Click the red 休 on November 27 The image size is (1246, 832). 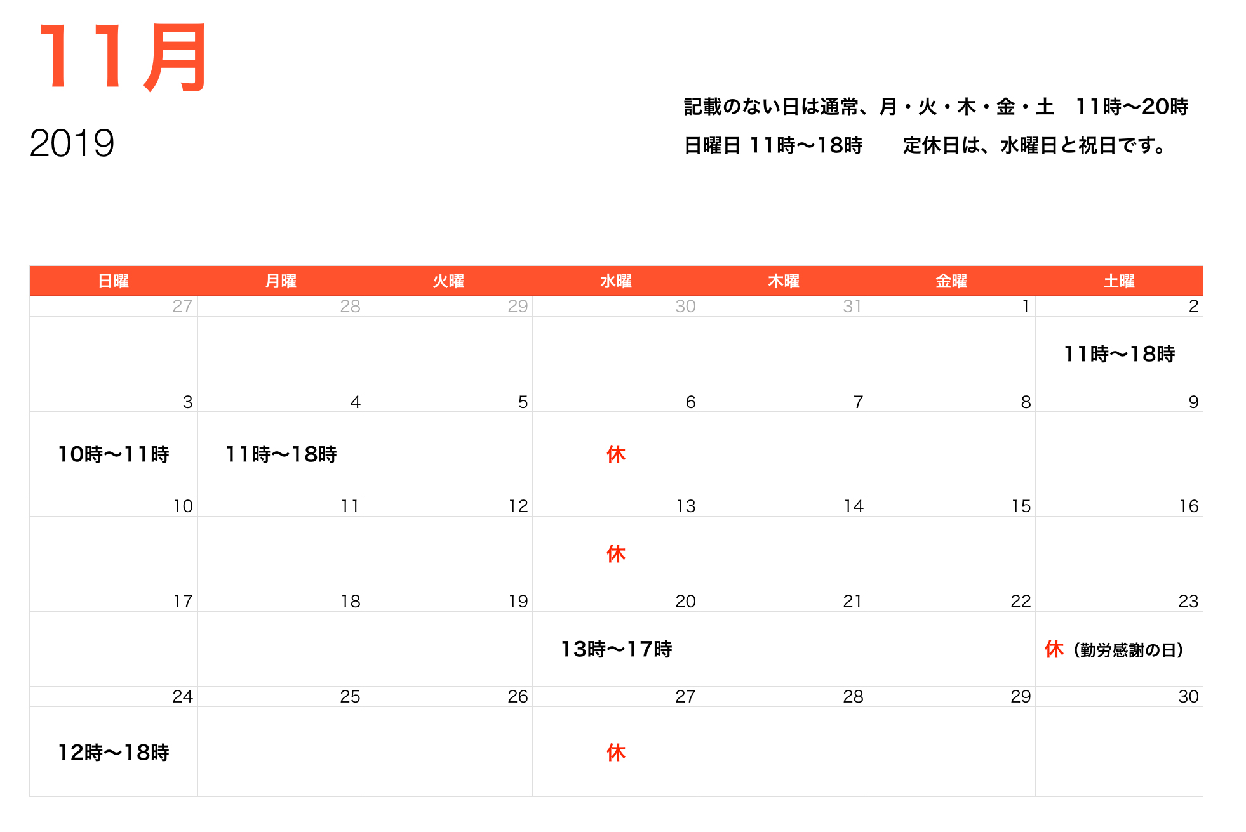pos(616,753)
